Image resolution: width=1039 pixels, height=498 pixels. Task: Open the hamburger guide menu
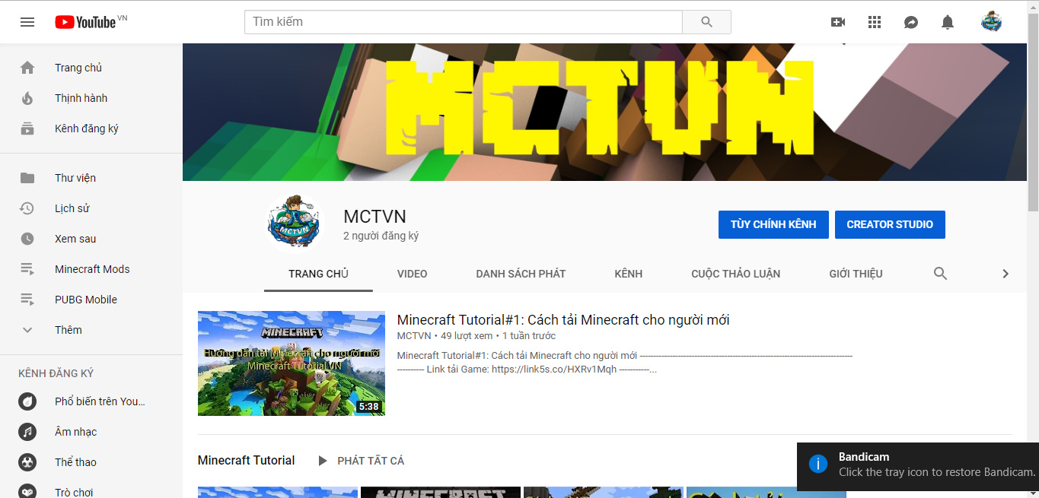pyautogui.click(x=27, y=22)
